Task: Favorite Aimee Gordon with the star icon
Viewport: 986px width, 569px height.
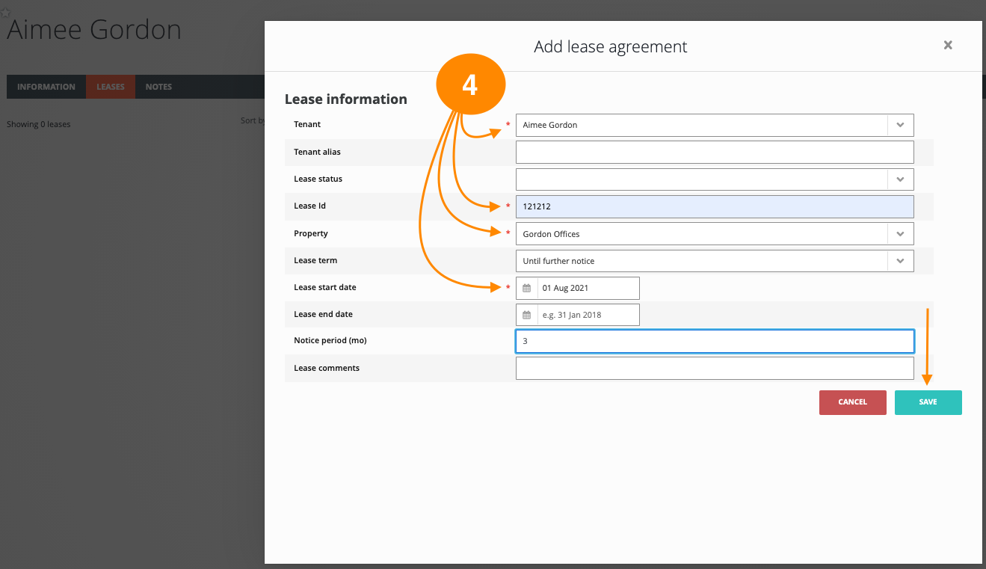Action: click(5, 13)
